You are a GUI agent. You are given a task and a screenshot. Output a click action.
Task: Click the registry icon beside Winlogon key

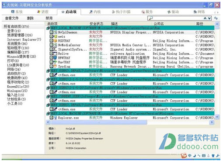[48, 113]
